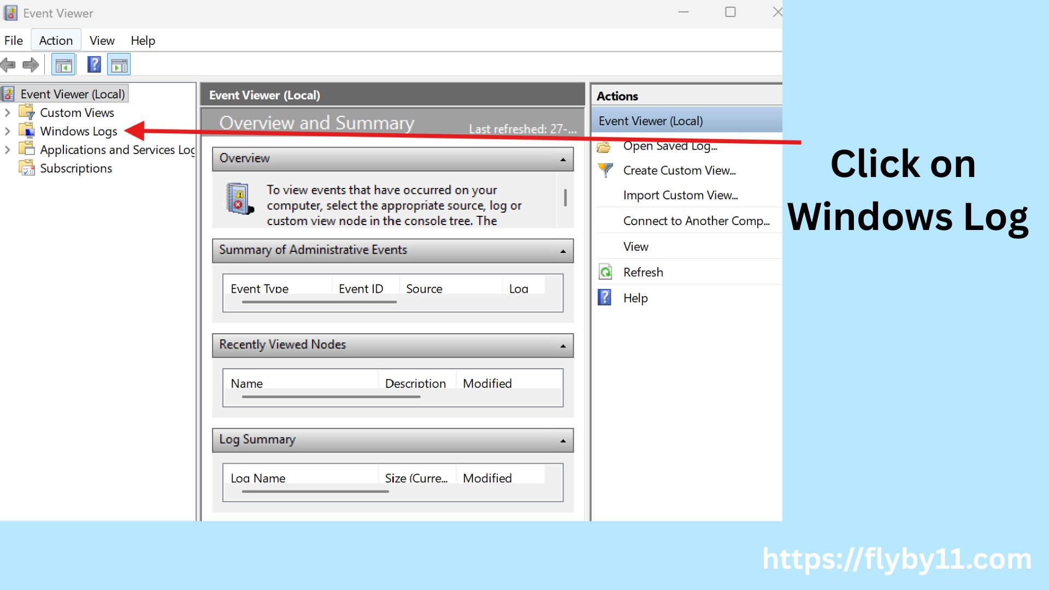This screenshot has width=1049, height=590.
Task: Click the Forward navigation arrow in the toolbar
Action: (x=31, y=64)
